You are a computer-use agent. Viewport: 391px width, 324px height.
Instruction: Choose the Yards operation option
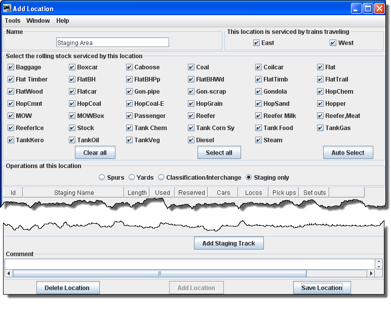[132, 178]
